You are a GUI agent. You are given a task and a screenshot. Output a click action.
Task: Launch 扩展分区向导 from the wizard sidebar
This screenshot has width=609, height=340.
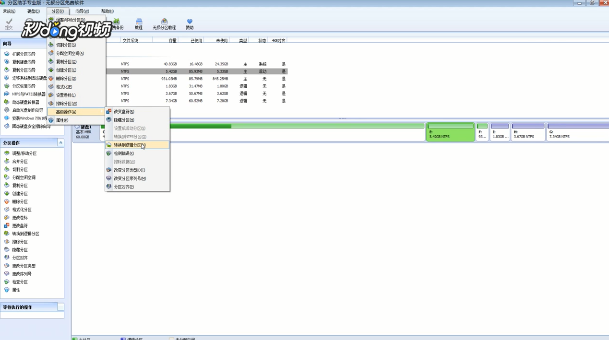24,54
